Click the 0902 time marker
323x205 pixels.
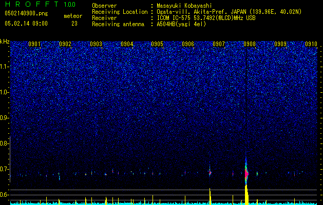click(65, 44)
